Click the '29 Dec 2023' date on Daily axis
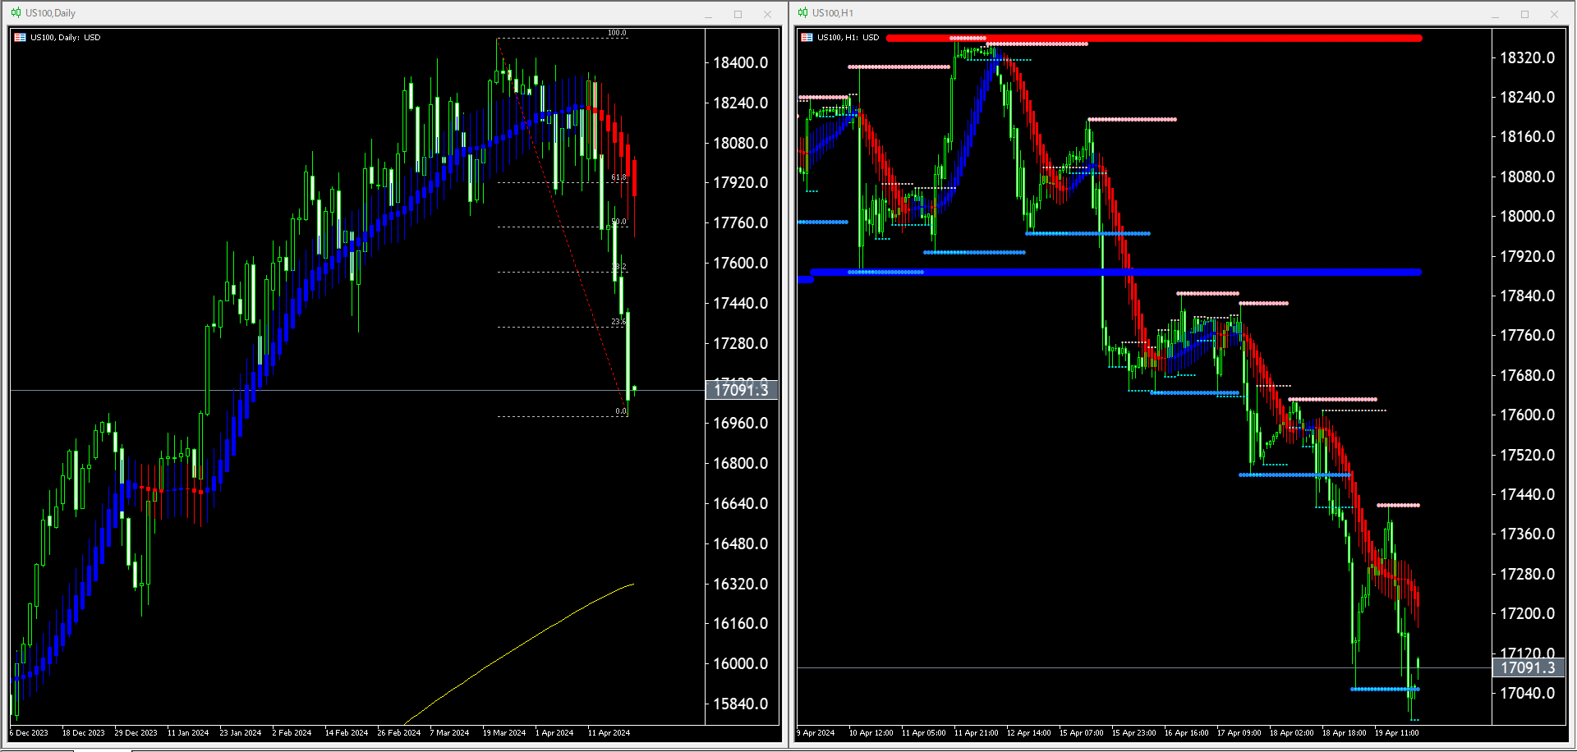Screen dimensions: 1577x752 point(136,732)
